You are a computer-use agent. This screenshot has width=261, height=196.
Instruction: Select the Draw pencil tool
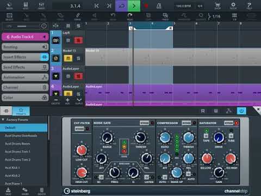point(78,16)
